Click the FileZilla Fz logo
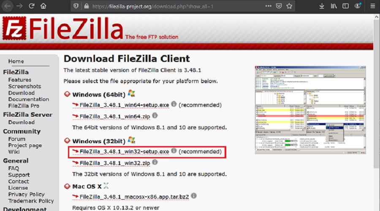This screenshot has height=211, width=380. click(14, 28)
